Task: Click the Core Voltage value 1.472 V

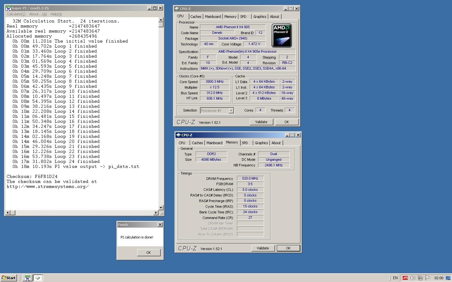Action: click(x=254, y=44)
